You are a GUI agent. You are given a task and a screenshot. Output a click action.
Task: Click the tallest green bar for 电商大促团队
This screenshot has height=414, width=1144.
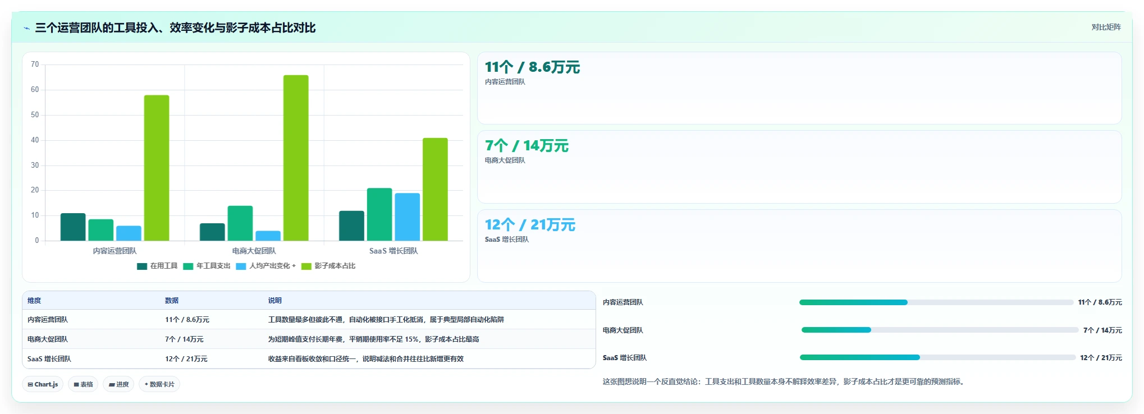pos(296,158)
